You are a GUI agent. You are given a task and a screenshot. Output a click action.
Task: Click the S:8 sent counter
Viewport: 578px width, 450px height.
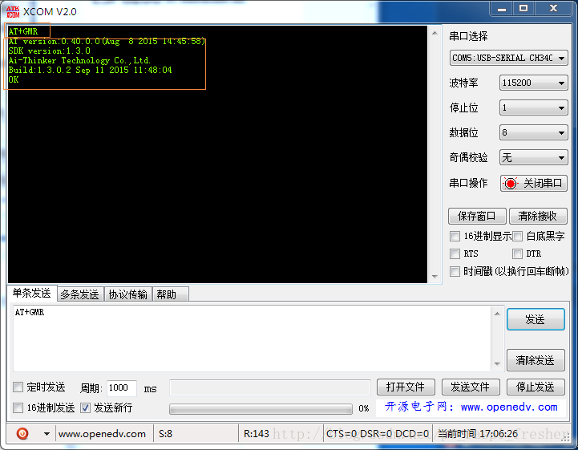pos(165,434)
